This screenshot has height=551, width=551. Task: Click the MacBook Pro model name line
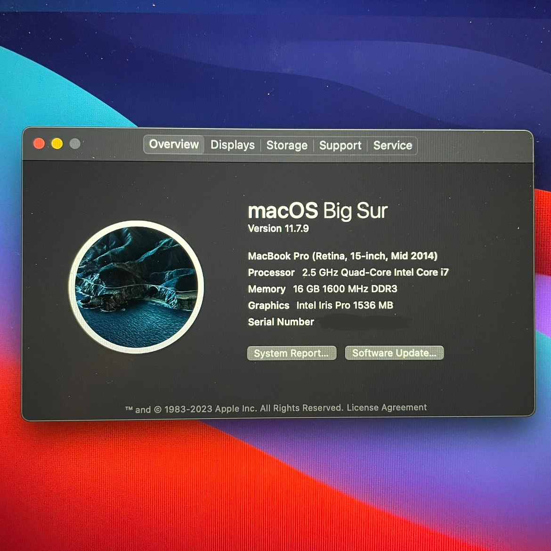[x=342, y=256]
